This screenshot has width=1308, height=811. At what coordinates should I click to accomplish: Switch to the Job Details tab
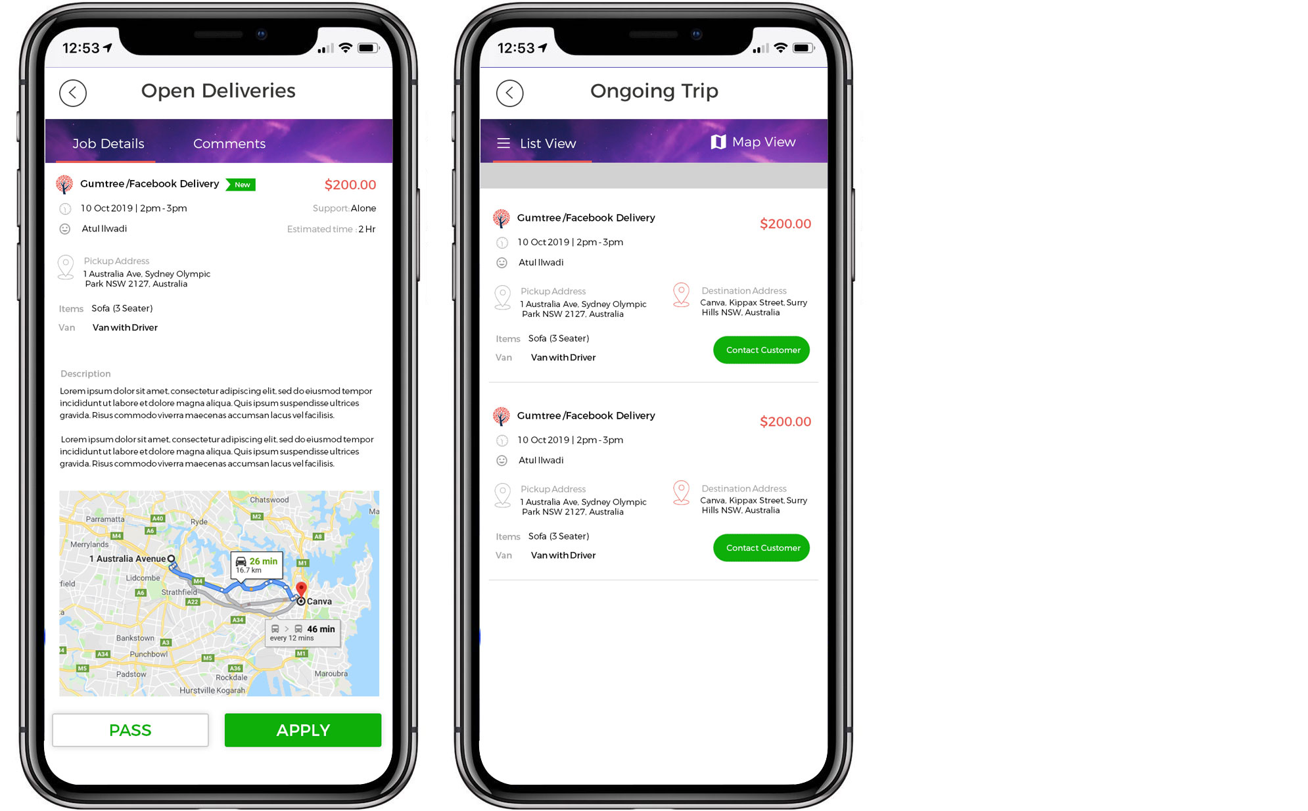pyautogui.click(x=107, y=143)
